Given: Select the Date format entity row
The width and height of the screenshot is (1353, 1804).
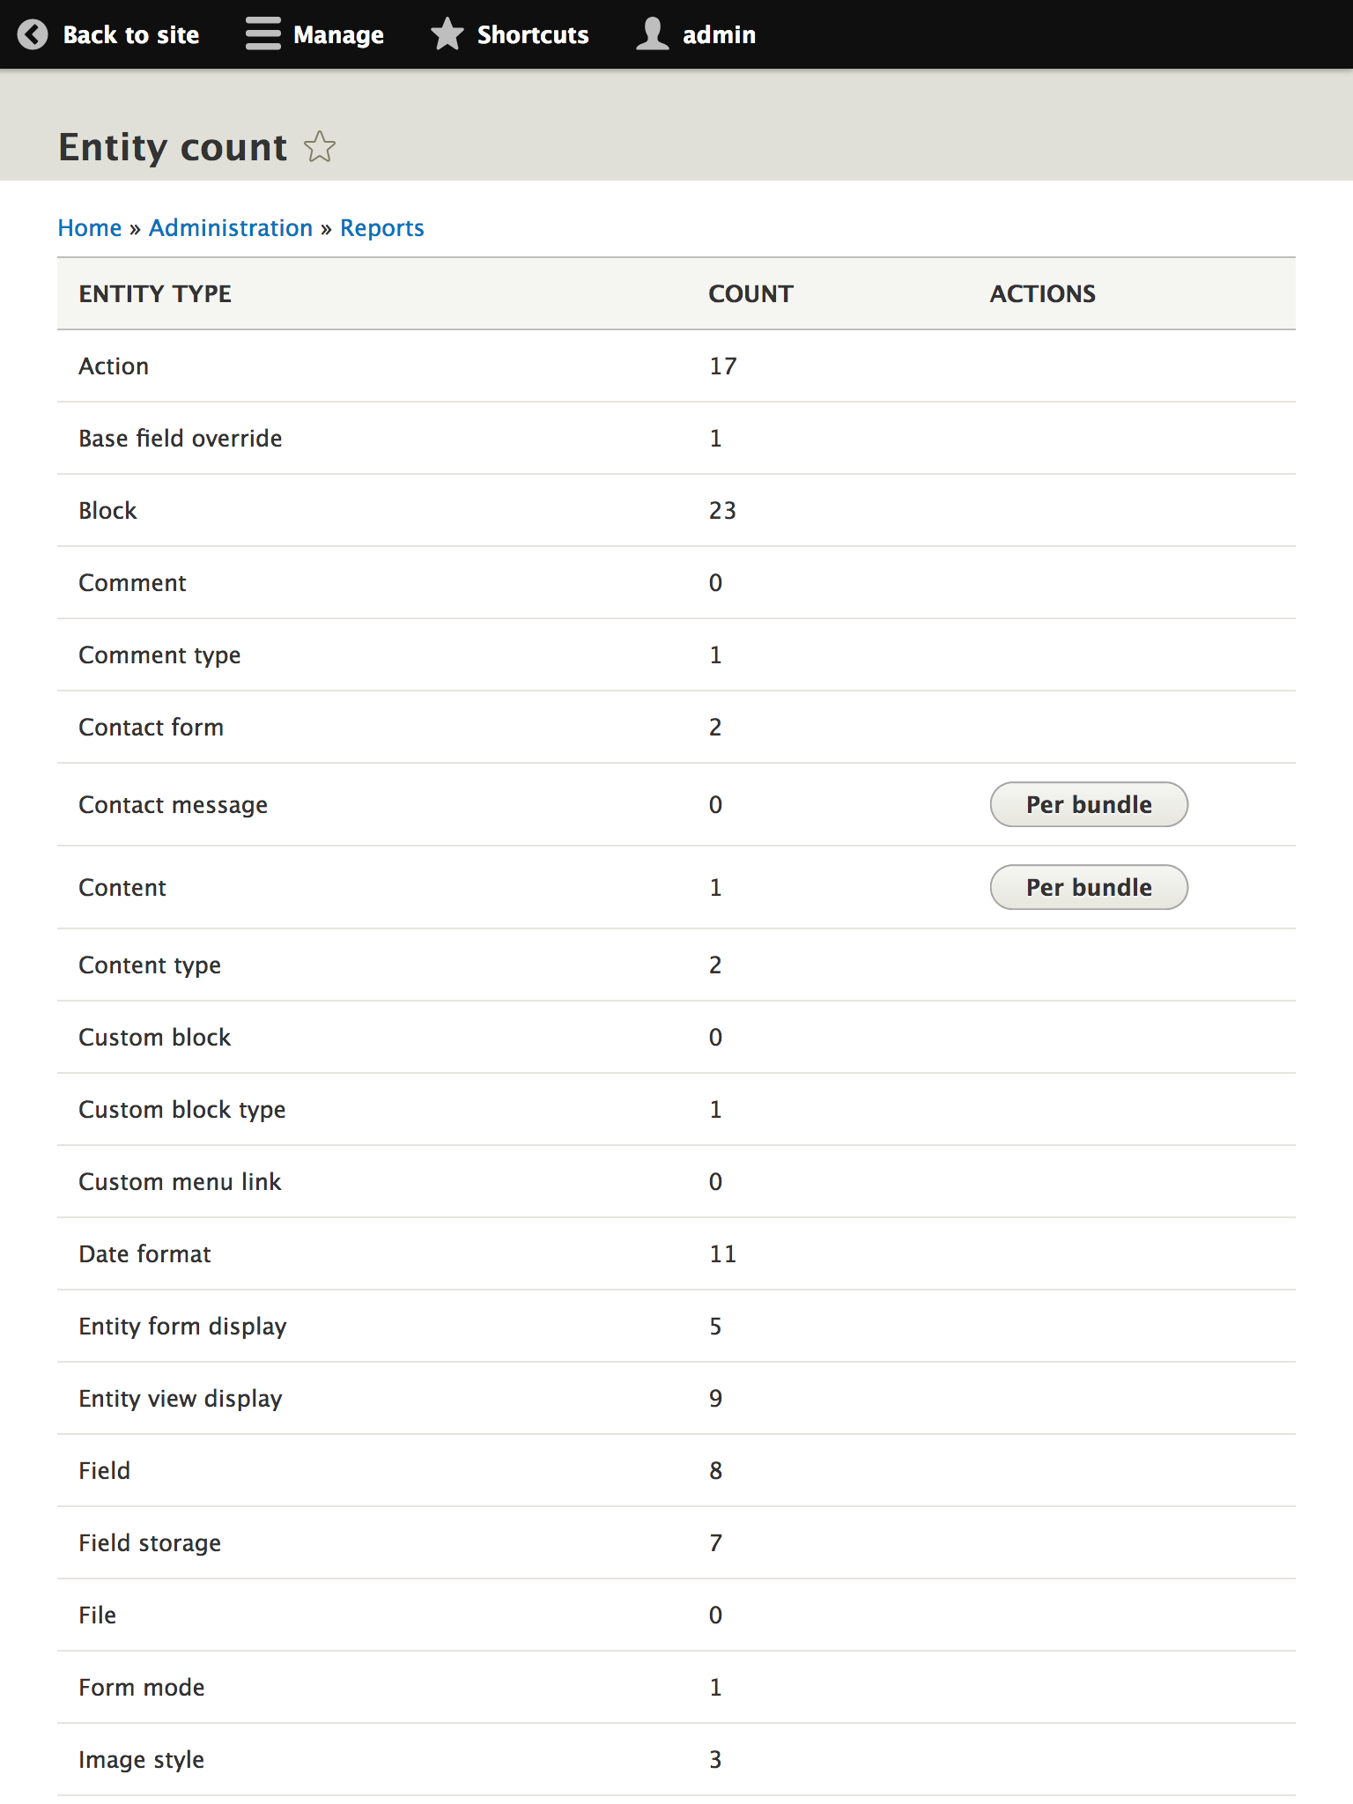Looking at the screenshot, I should [x=144, y=1253].
